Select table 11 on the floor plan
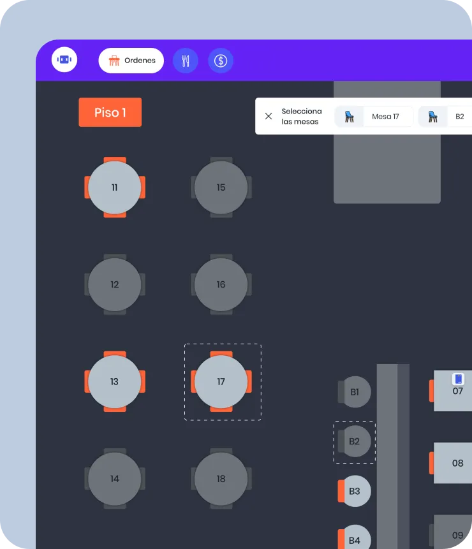The image size is (472, 549). pyautogui.click(x=115, y=187)
